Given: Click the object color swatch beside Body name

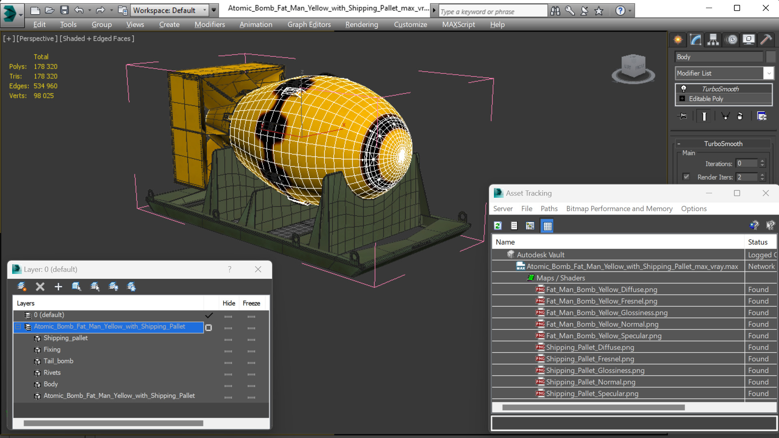Looking at the screenshot, I should (770, 57).
